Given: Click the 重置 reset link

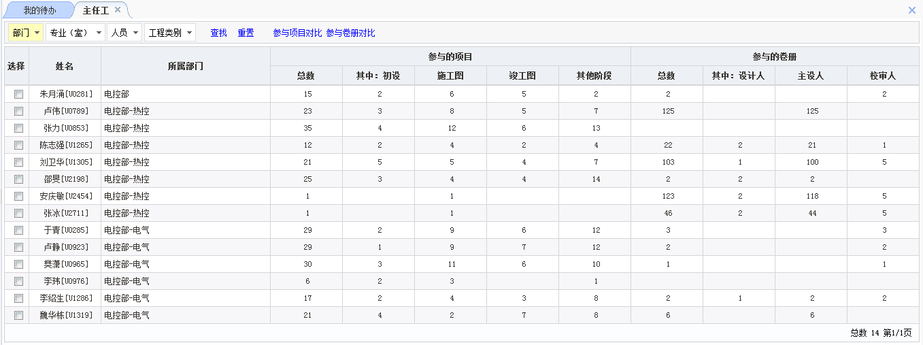Looking at the screenshot, I should [246, 33].
